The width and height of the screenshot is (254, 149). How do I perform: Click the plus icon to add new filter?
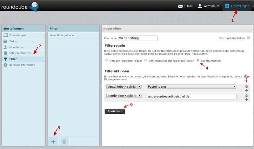[x=53, y=142]
